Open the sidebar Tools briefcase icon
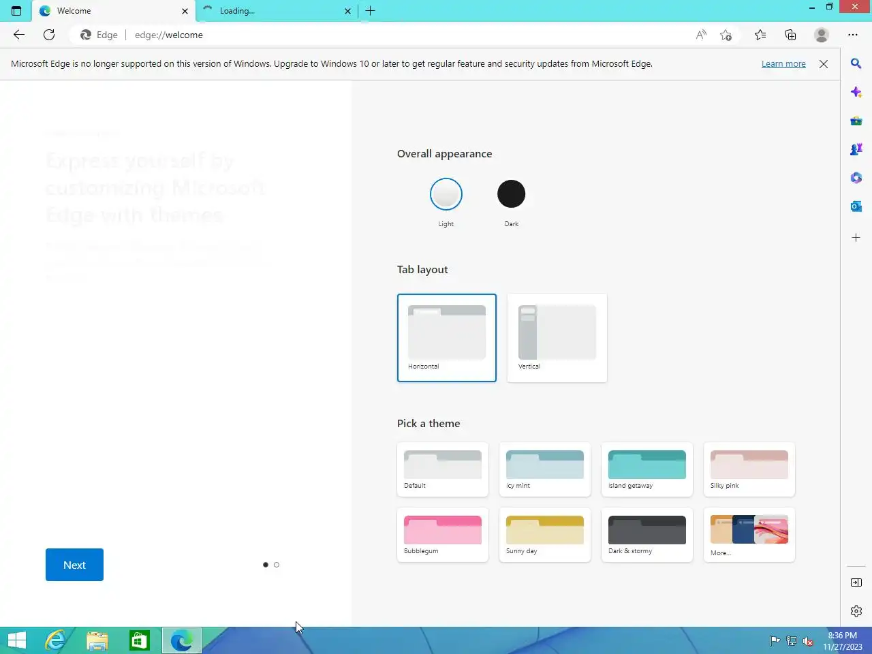 point(856,121)
